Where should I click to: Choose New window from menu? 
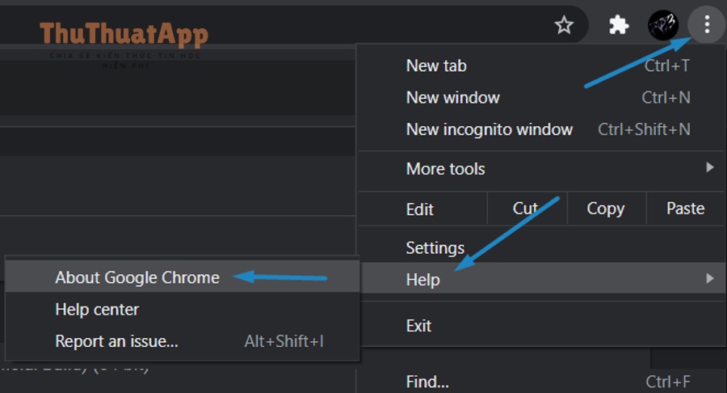coord(541,97)
